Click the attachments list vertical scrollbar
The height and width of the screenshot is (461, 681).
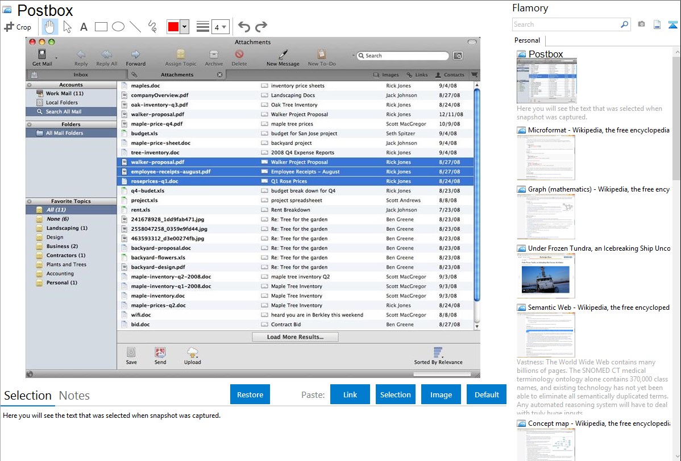477,194
